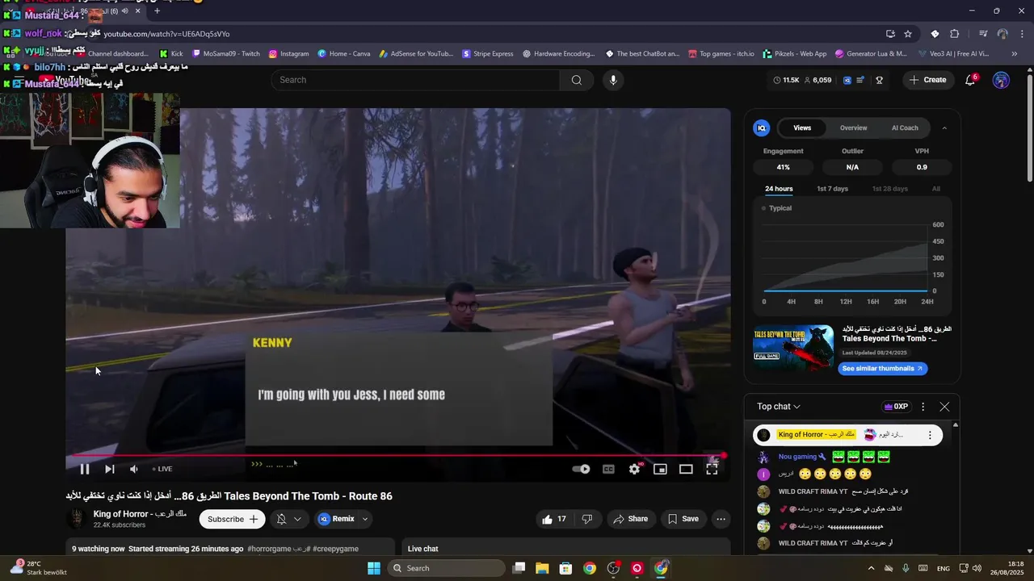Switch to vidIQ Overview tab
Image resolution: width=1034 pixels, height=581 pixels.
(x=853, y=127)
